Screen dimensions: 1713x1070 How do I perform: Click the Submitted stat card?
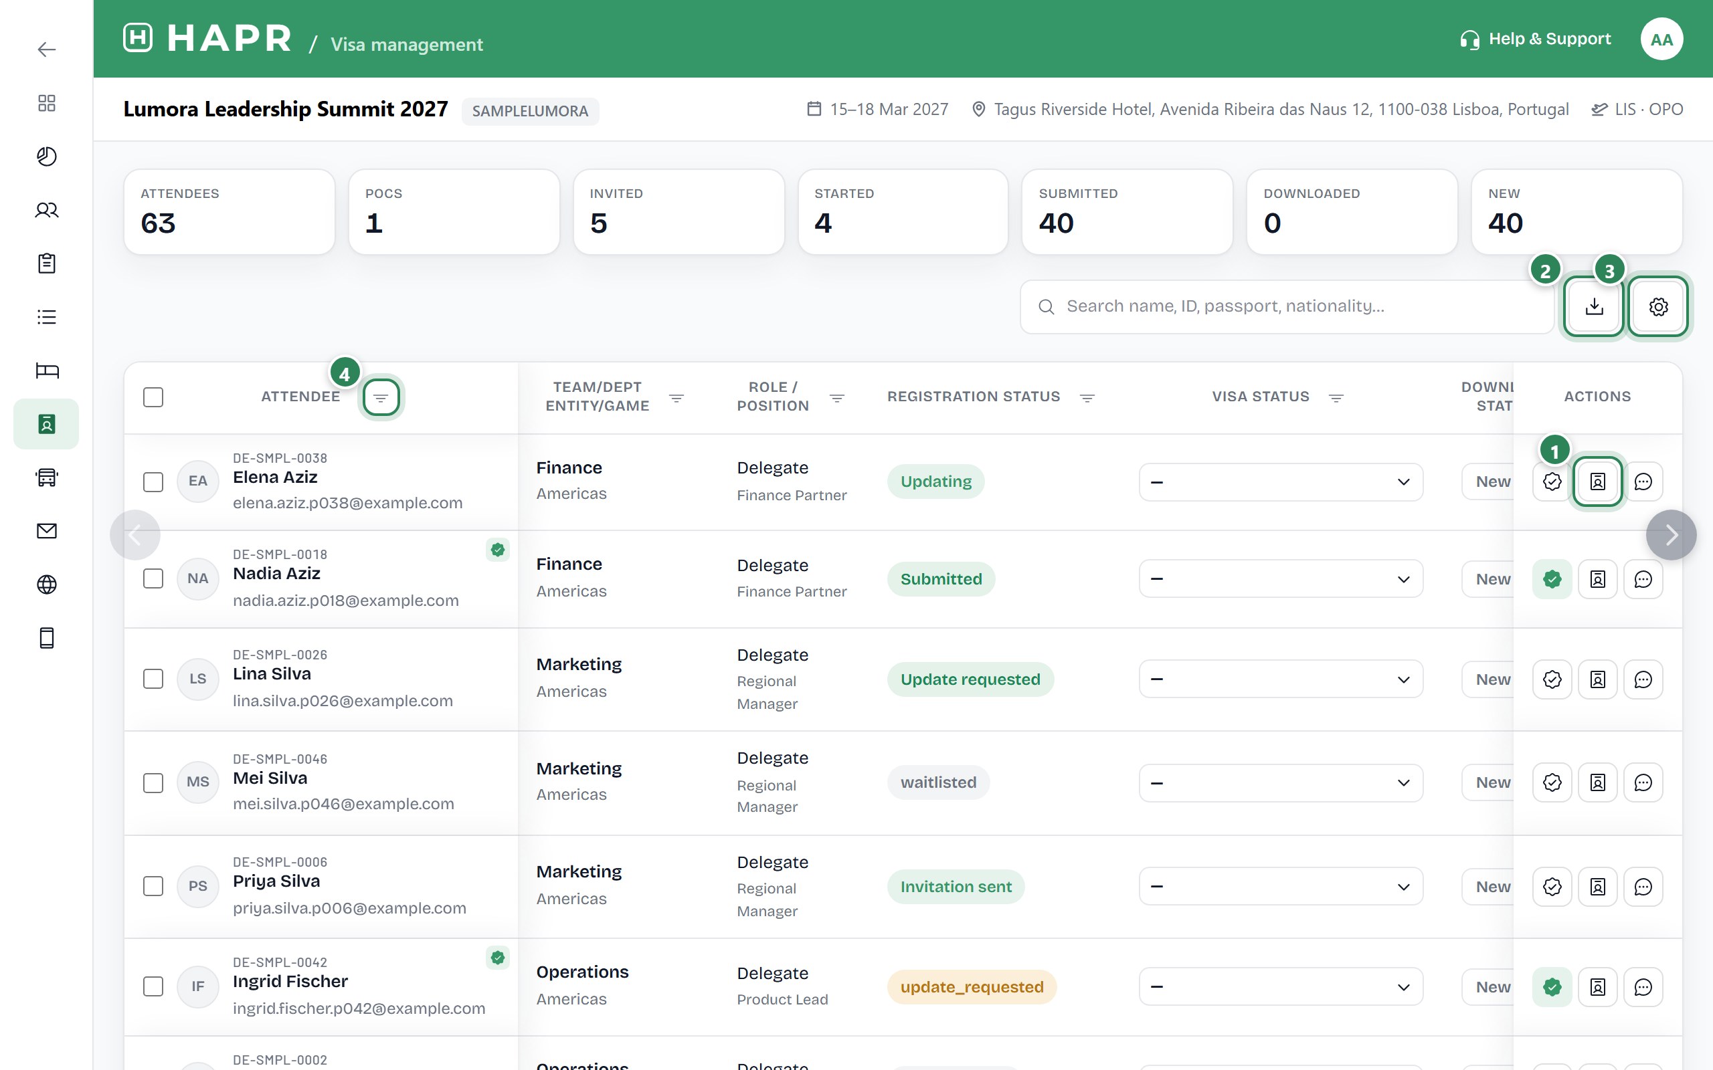click(1127, 211)
